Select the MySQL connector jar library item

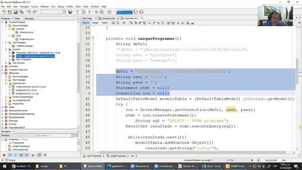(35, 56)
